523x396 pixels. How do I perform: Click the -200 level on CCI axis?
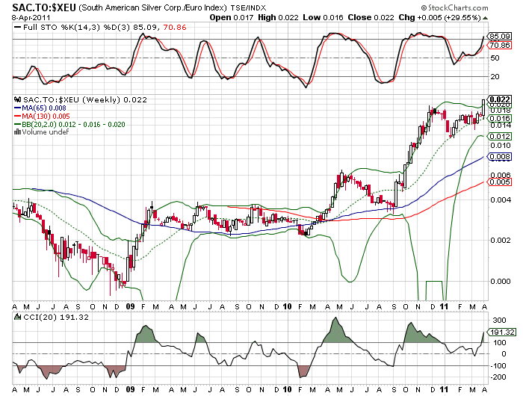point(498,377)
